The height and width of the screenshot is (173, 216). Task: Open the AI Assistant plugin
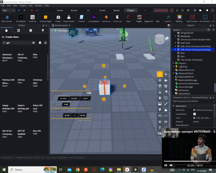point(21,19)
